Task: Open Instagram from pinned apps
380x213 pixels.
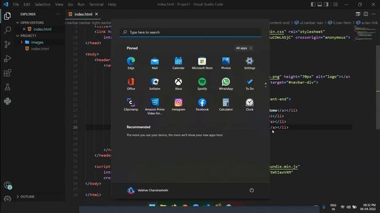Action: [x=178, y=105]
